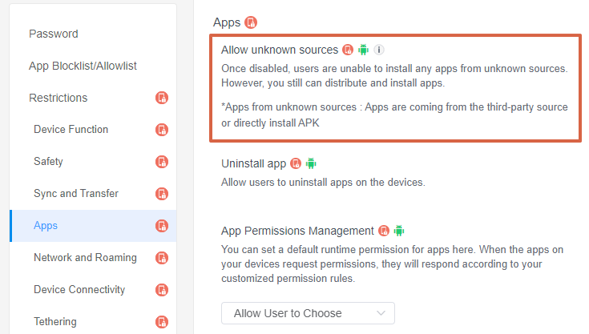Click the red device icon next to the Apps heading
Image resolution: width=589 pixels, height=334 pixels.
pyautogui.click(x=251, y=22)
